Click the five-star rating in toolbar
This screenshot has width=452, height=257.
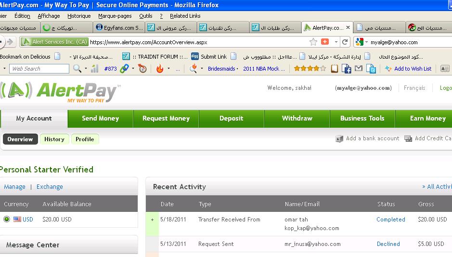(x=310, y=69)
